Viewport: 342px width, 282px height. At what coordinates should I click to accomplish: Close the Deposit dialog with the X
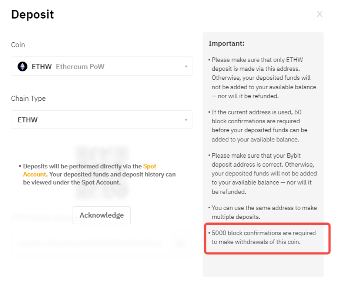[319, 14]
